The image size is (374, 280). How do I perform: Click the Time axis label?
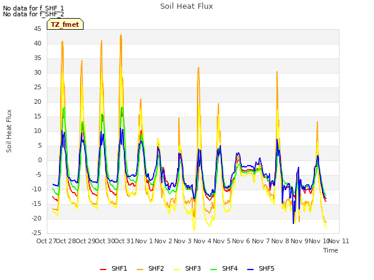pos(331,250)
